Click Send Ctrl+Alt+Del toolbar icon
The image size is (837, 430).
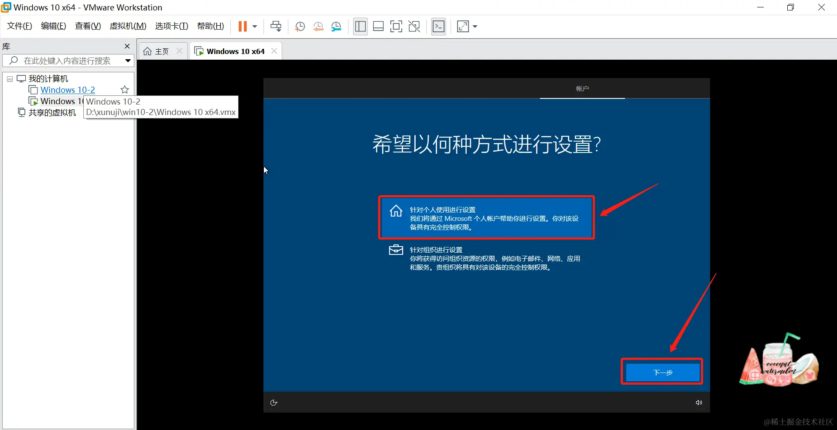pyautogui.click(x=276, y=27)
